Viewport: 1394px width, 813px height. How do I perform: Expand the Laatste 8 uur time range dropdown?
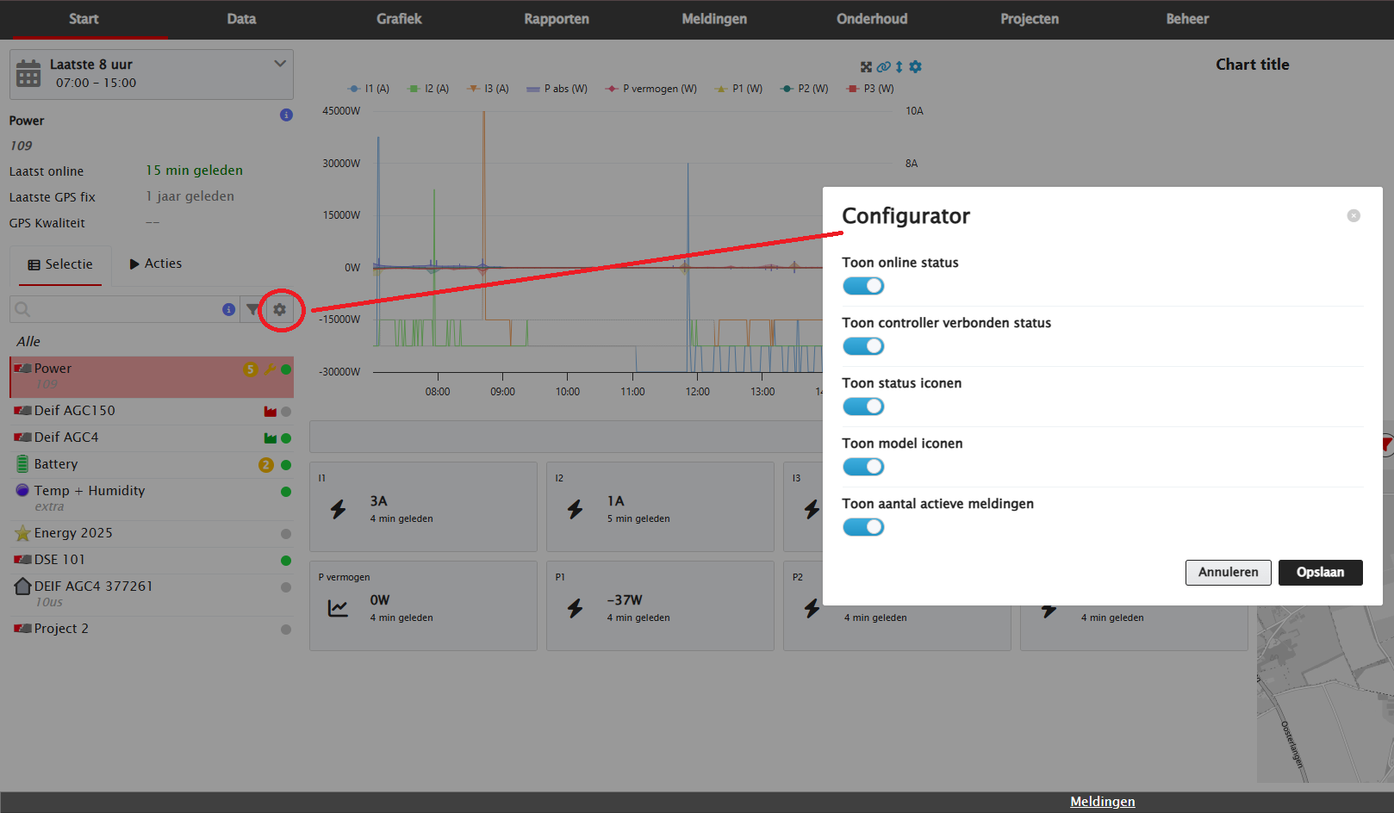point(280,64)
